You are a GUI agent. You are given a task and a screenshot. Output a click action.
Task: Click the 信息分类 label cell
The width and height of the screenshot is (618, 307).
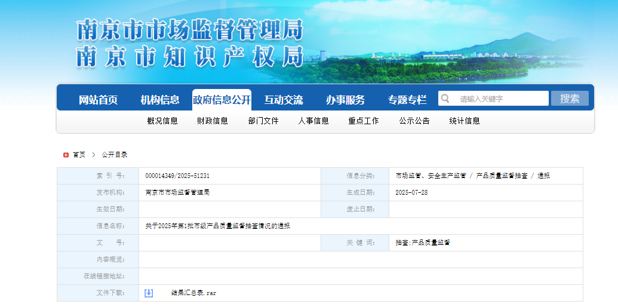coord(355,176)
